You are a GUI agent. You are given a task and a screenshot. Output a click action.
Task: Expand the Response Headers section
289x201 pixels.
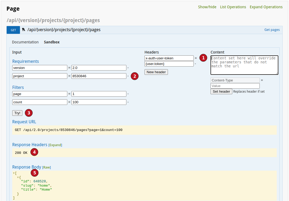[55, 145]
